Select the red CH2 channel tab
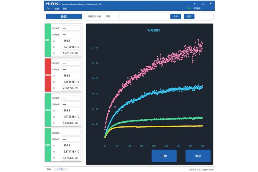The image size is (258, 172). click(x=48, y=75)
